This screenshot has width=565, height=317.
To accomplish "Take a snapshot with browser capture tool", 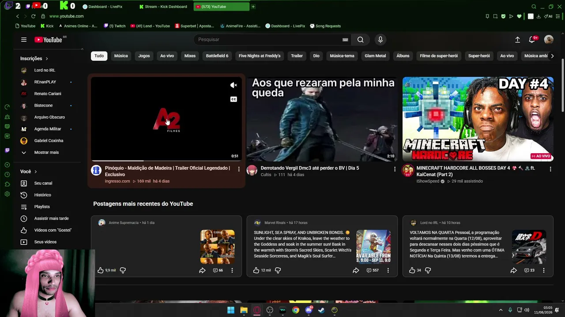I will pyautogui.click(x=495, y=16).
